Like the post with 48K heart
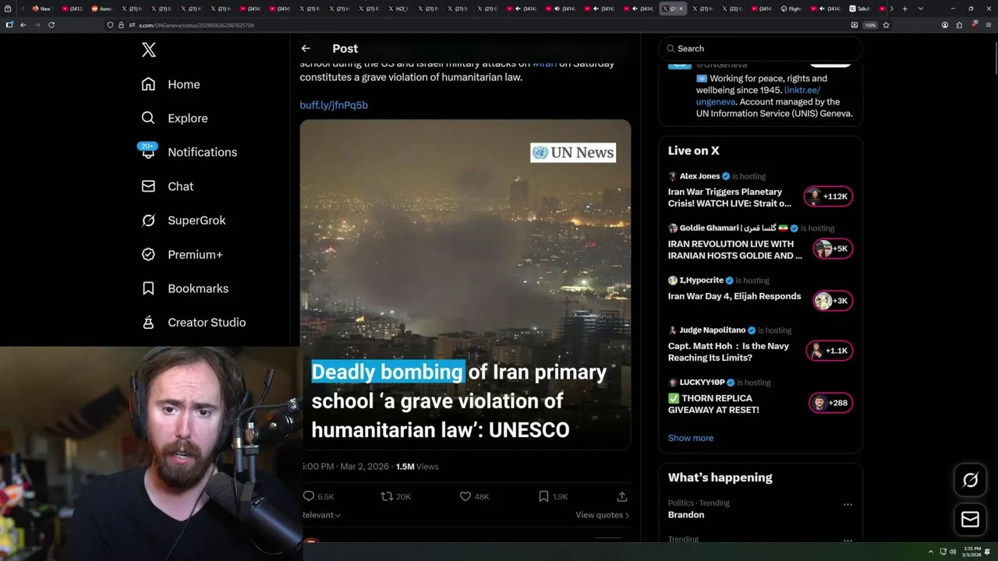 coord(465,496)
